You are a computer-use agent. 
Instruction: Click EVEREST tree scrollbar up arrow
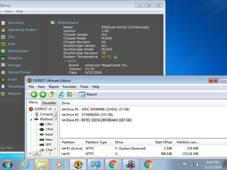(x=55, y=109)
